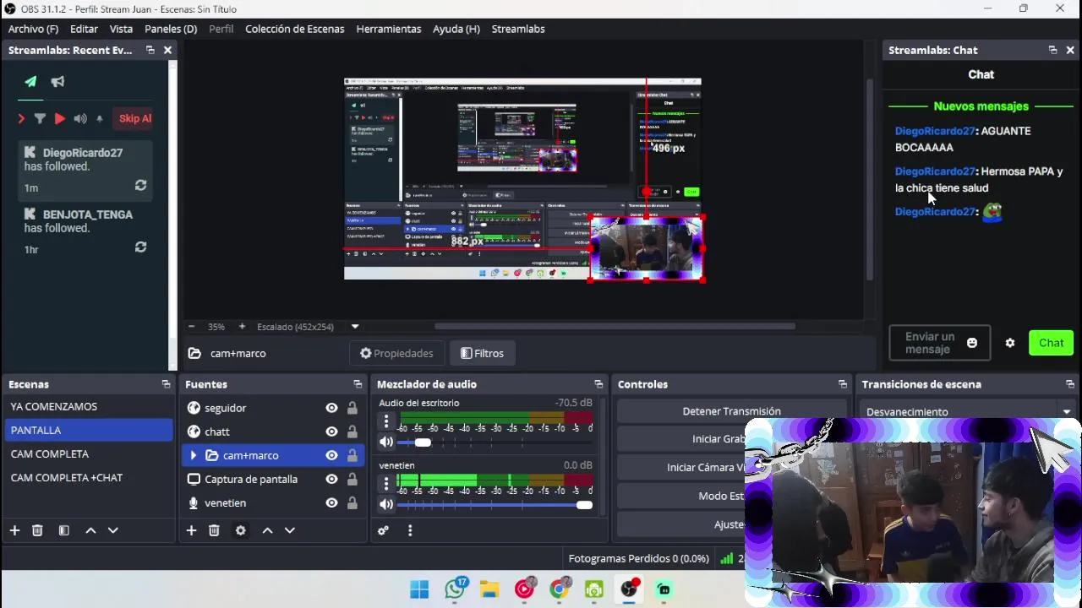Screen dimensions: 1082x608
Task: Add a new scene with plus
Action: point(14,530)
